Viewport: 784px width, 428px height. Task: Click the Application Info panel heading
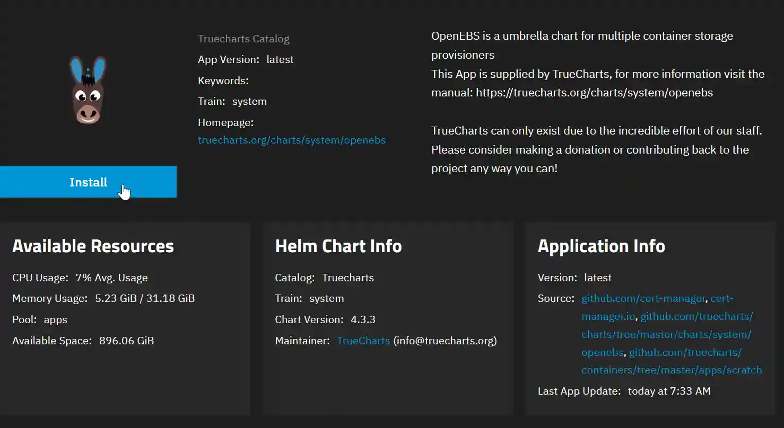602,246
